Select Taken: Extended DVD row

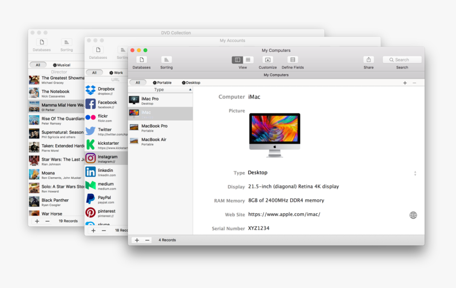(x=56, y=147)
